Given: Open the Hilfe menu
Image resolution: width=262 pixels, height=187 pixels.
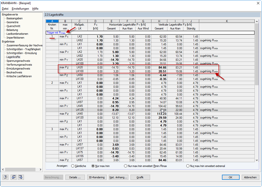Looking at the screenshot, I should coord(35,9).
